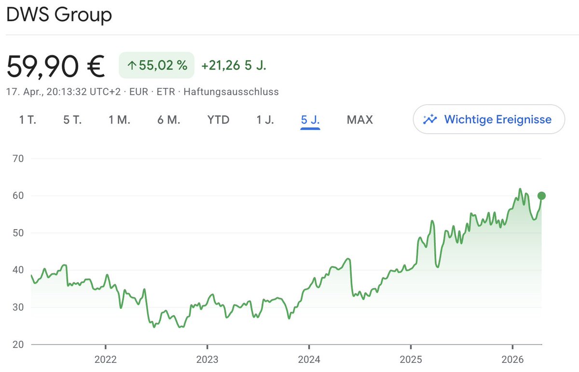Open the Haftungsausschluss link
The width and height of the screenshot is (579, 372).
[x=231, y=92]
